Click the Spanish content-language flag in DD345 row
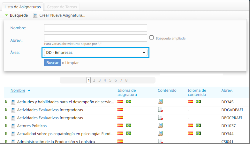 (190, 102)
